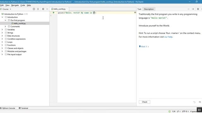The height and width of the screenshot is (113, 202).
Task: Expand the Comments node
Action: (x=5, y=26)
